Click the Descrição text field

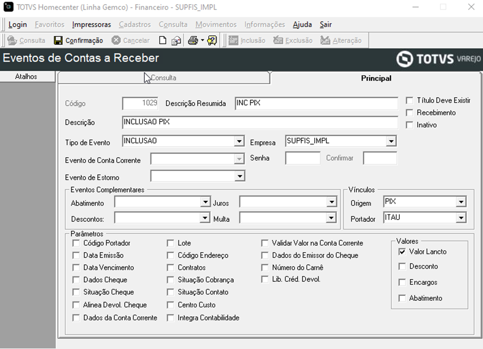point(260,122)
